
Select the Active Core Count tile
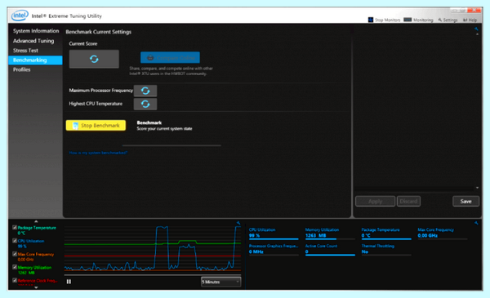(x=330, y=250)
